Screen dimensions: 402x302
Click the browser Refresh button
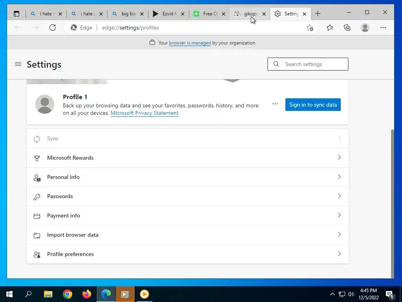pyautogui.click(x=53, y=28)
